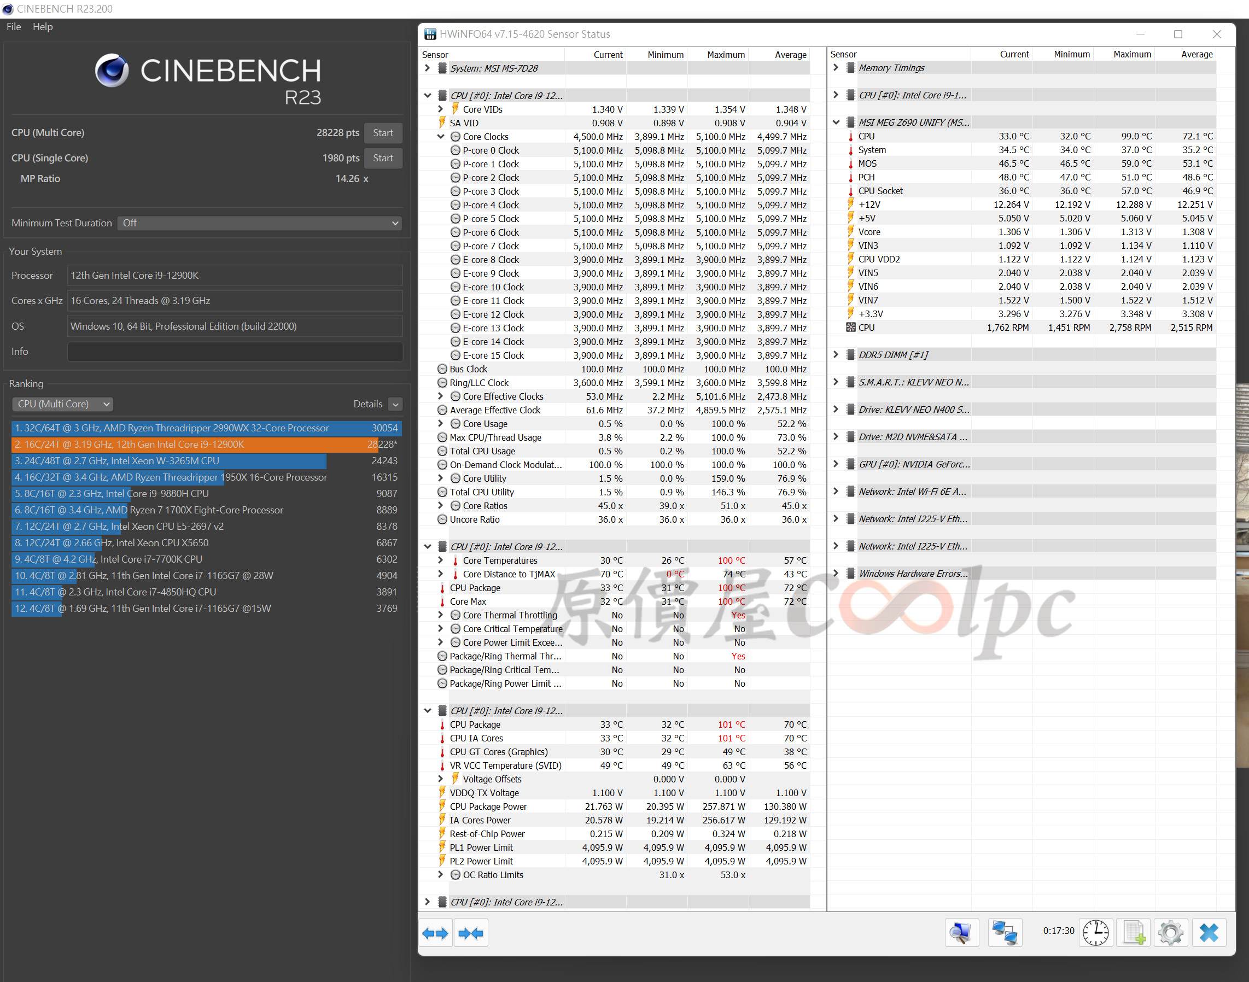Click the GPU NVIDIA GeForce chip icon
The height and width of the screenshot is (982, 1249).
point(851,464)
